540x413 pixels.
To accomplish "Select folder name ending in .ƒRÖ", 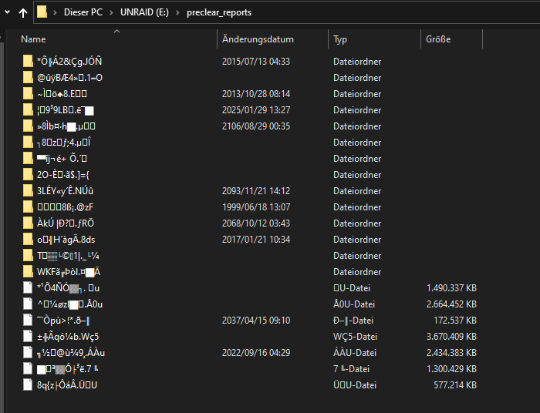I will click(x=66, y=223).
